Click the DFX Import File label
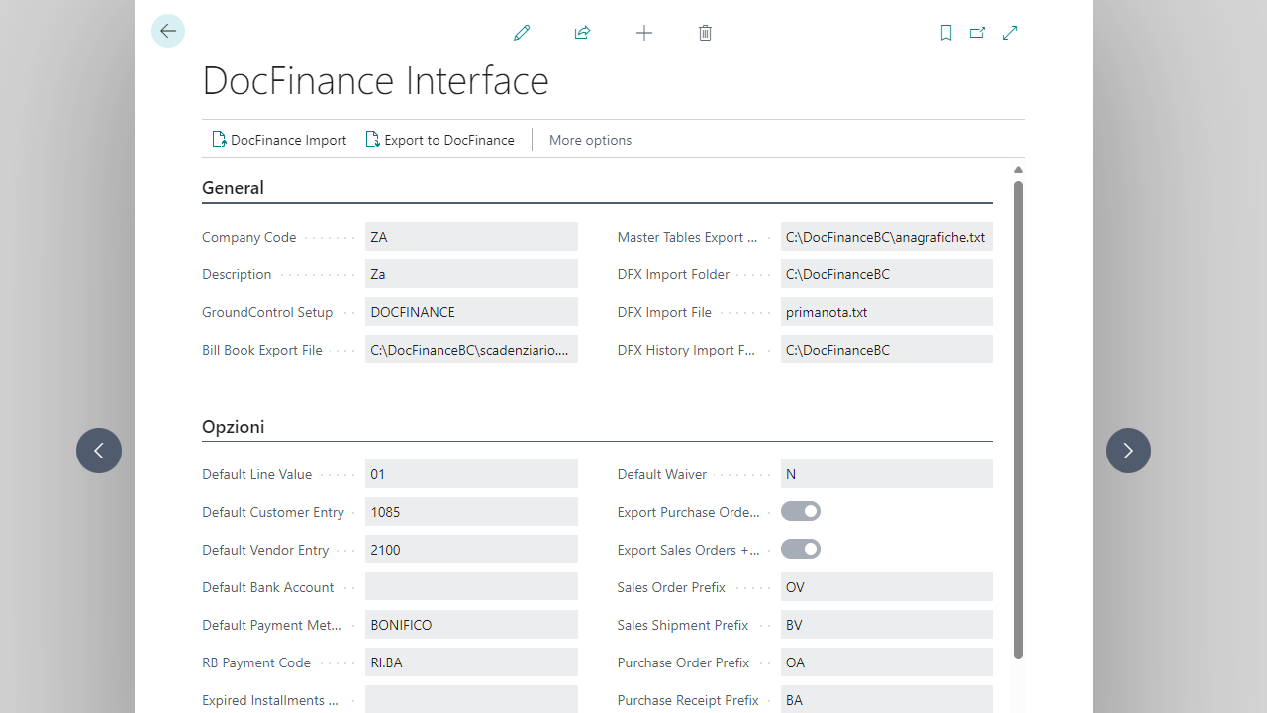This screenshot has width=1267, height=713. (x=664, y=312)
